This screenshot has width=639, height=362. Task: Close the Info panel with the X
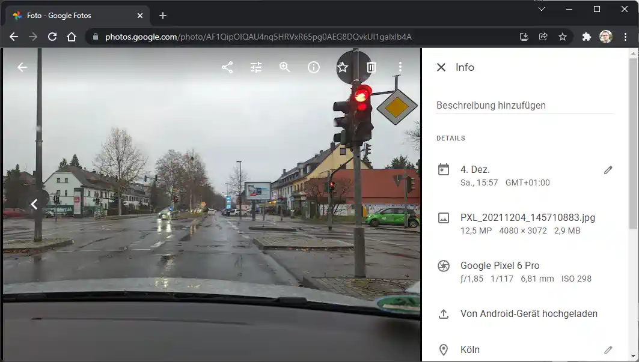pos(442,67)
